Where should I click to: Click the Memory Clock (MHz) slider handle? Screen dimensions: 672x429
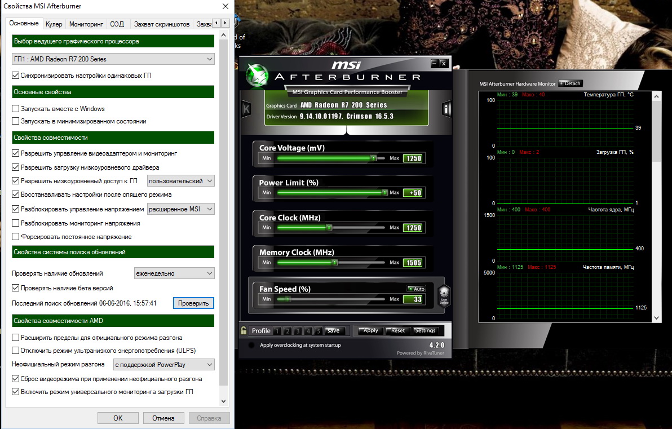coord(335,262)
